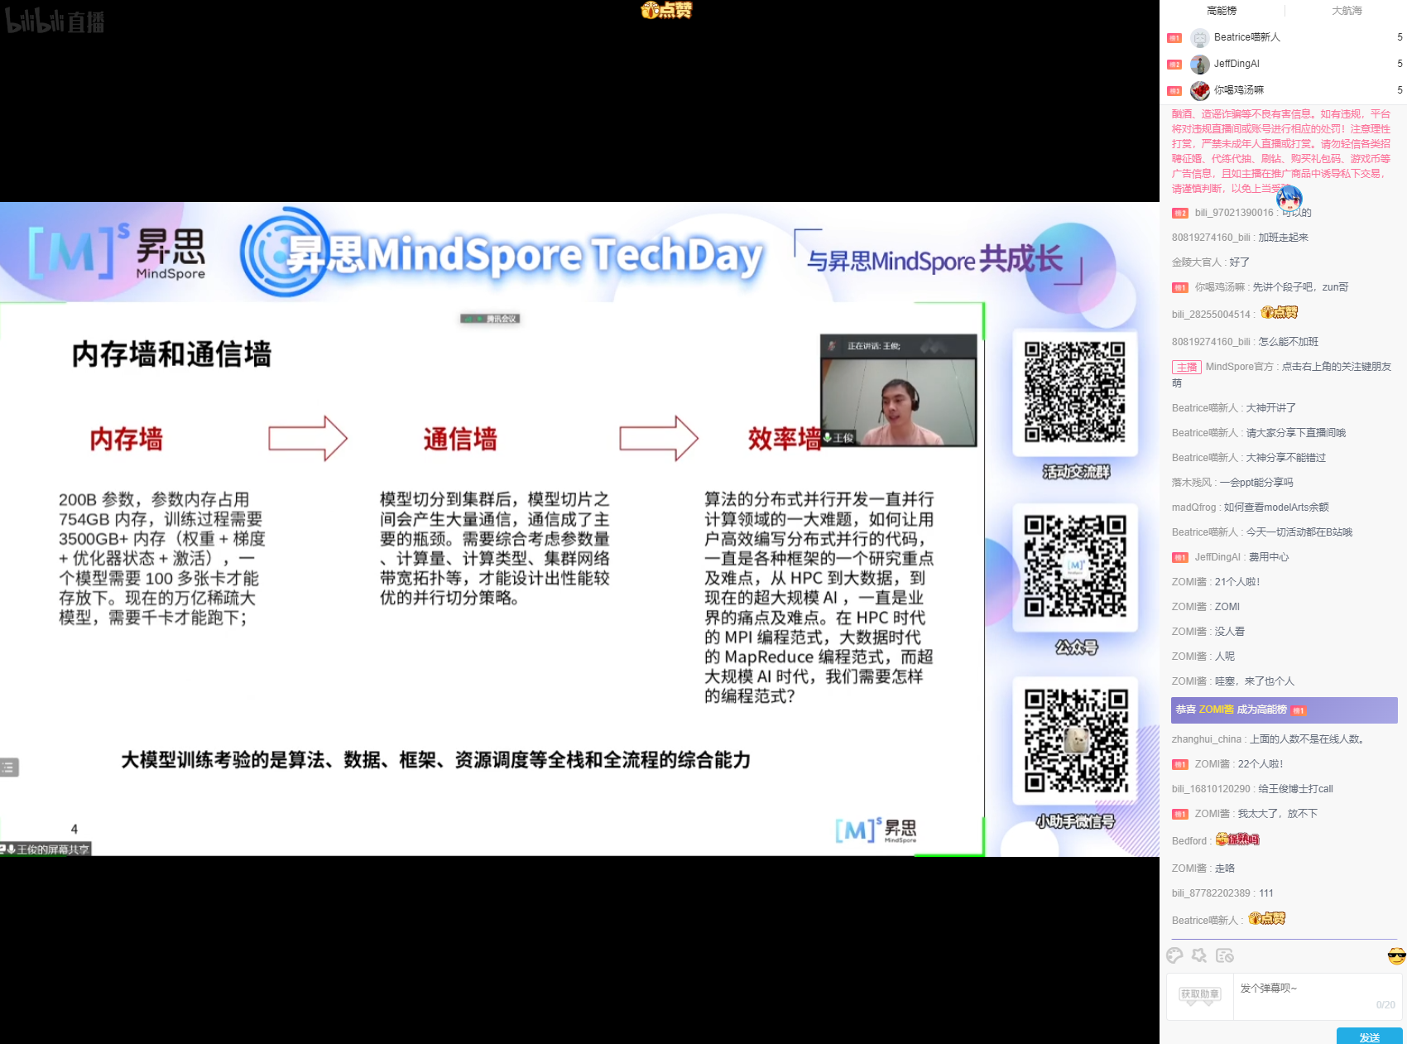1407x1044 pixels.
Task: Click chat message 22个人啦!
Action: click(1261, 764)
